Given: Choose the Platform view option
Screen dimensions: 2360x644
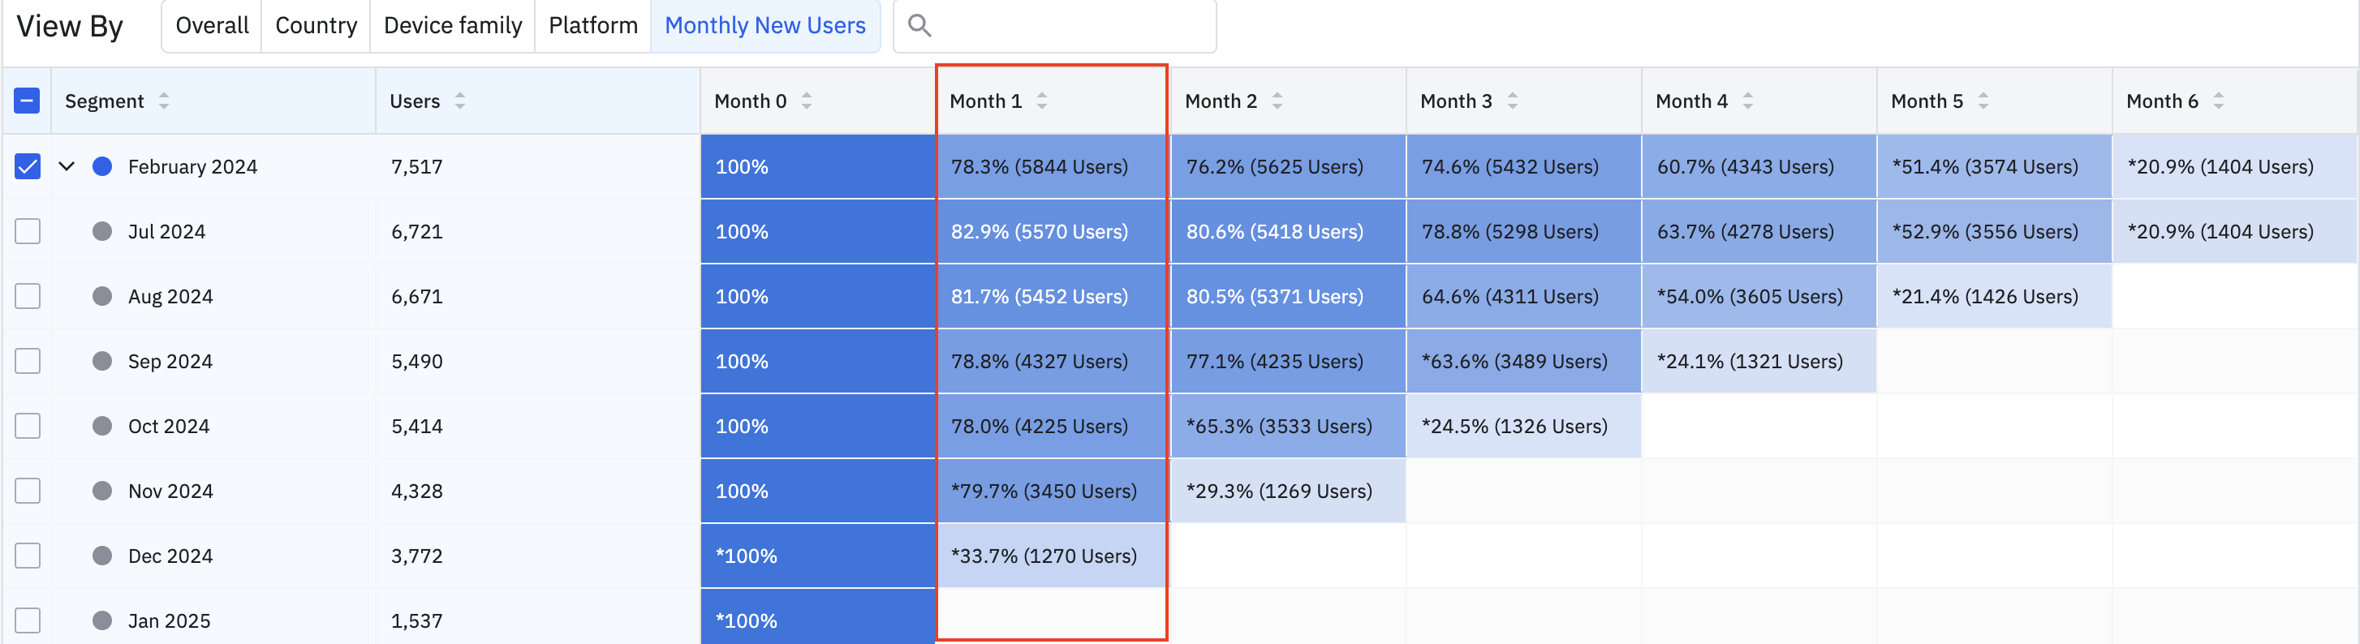Looking at the screenshot, I should (x=592, y=26).
